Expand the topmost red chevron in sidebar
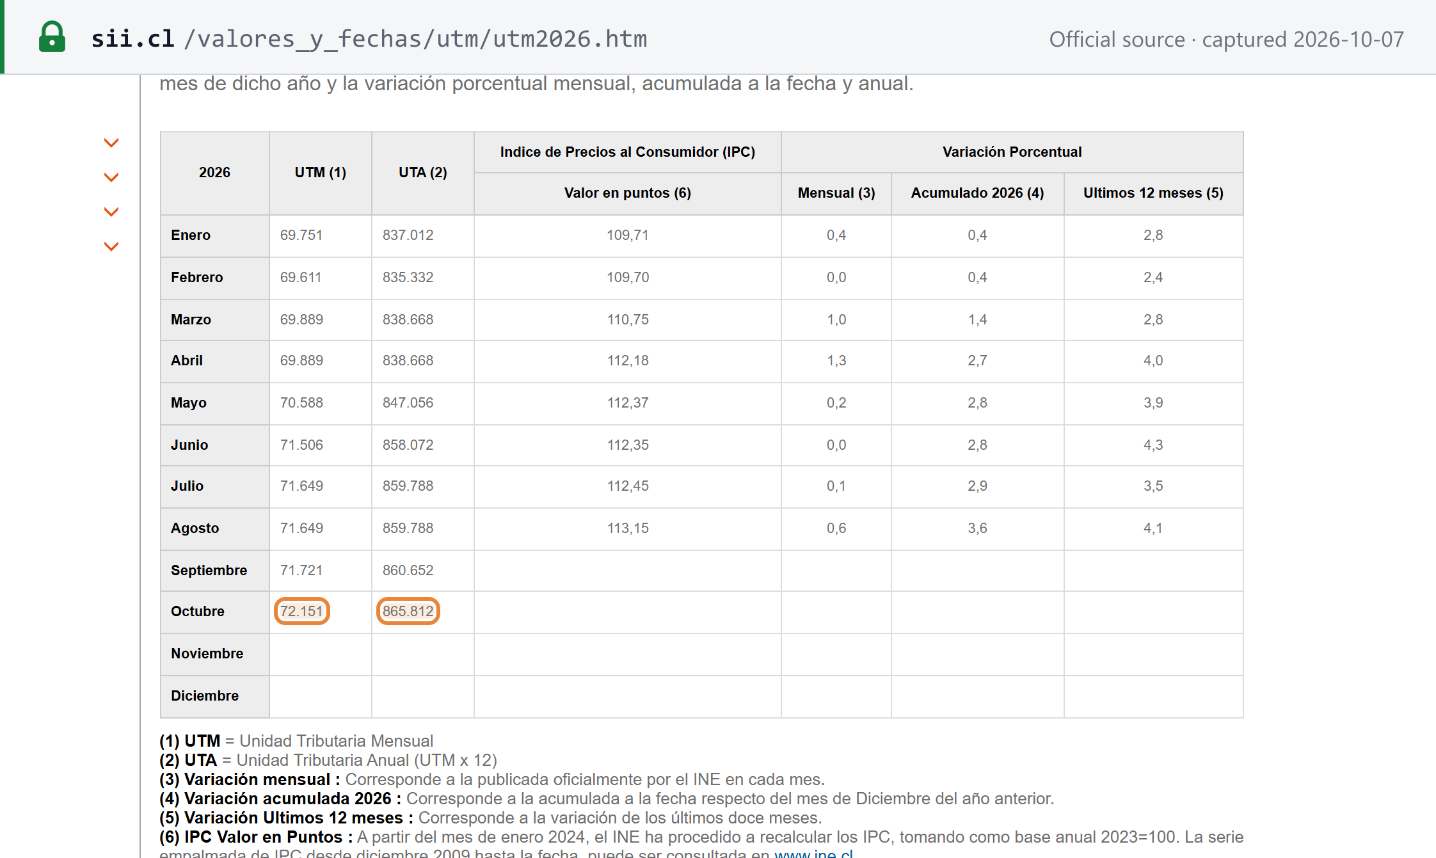Screen dimensions: 1436x858 coord(111,143)
